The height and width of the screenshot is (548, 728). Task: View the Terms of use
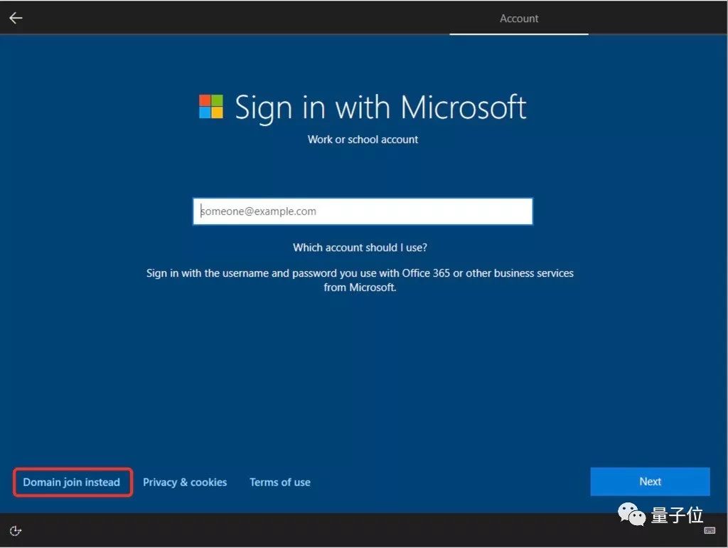(279, 482)
